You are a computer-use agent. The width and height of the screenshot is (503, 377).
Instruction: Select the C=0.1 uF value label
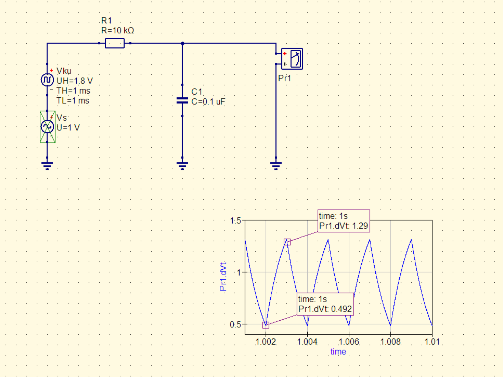click(x=208, y=102)
